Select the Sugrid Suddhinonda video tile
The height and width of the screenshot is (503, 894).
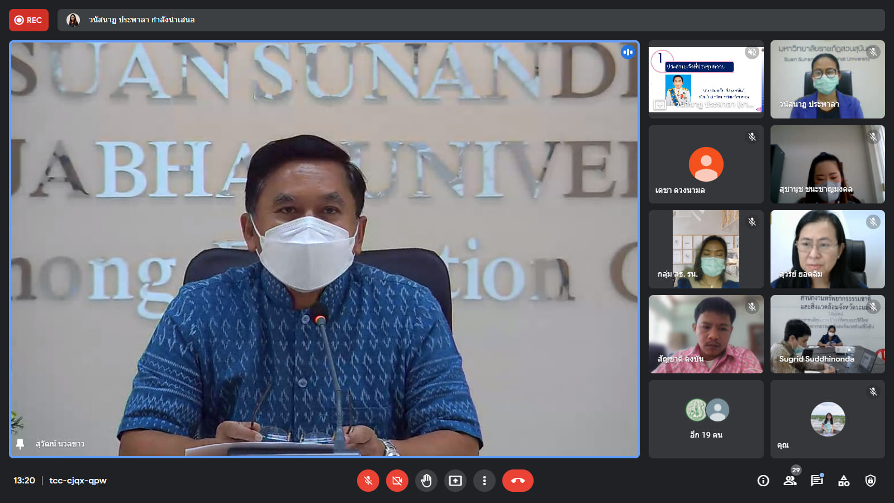click(828, 334)
